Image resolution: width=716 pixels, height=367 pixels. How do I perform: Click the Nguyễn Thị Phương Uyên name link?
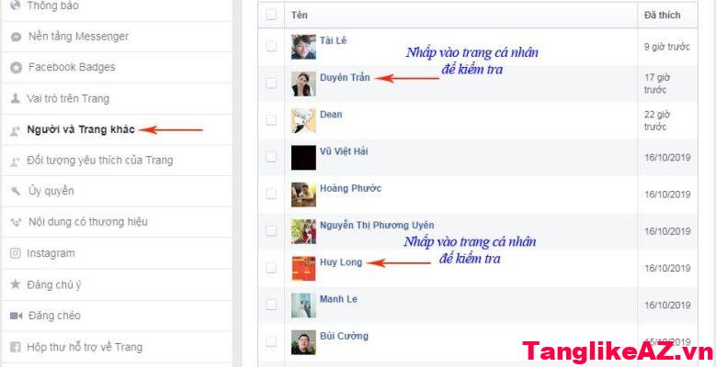point(377,225)
